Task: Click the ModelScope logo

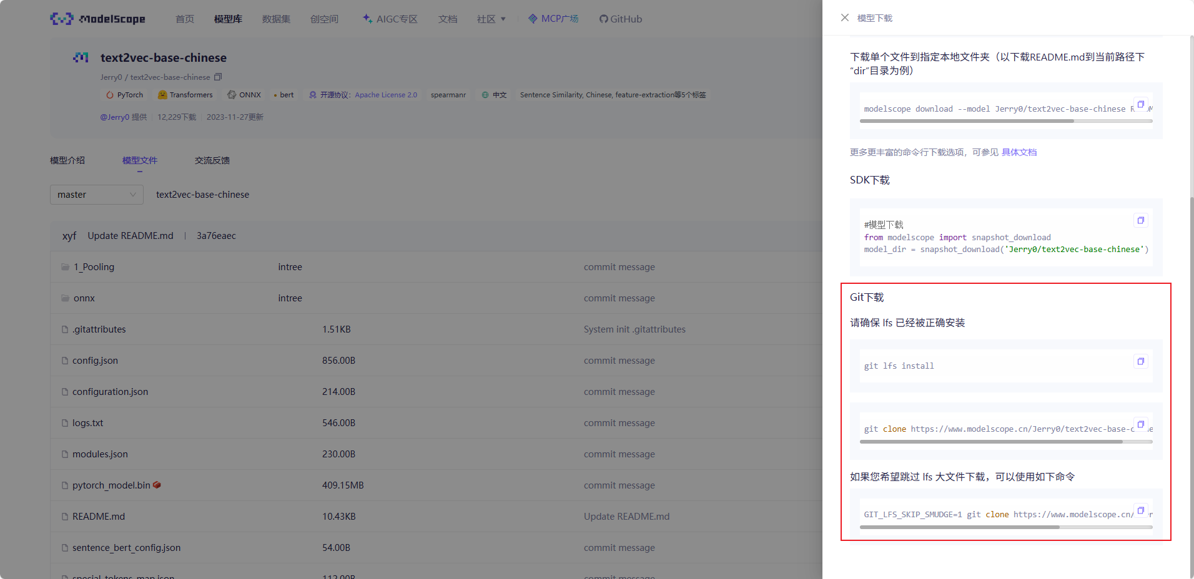Action: coord(97,19)
